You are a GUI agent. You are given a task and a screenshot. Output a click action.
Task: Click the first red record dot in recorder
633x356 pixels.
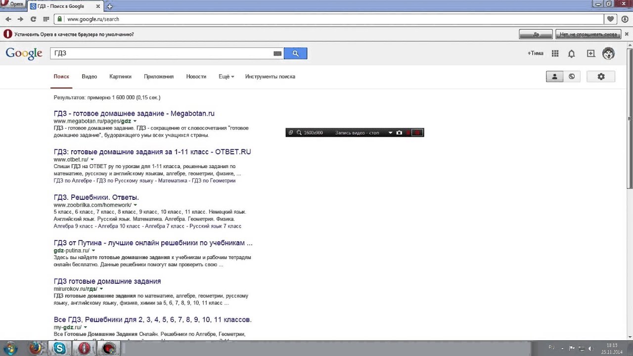tap(408, 133)
